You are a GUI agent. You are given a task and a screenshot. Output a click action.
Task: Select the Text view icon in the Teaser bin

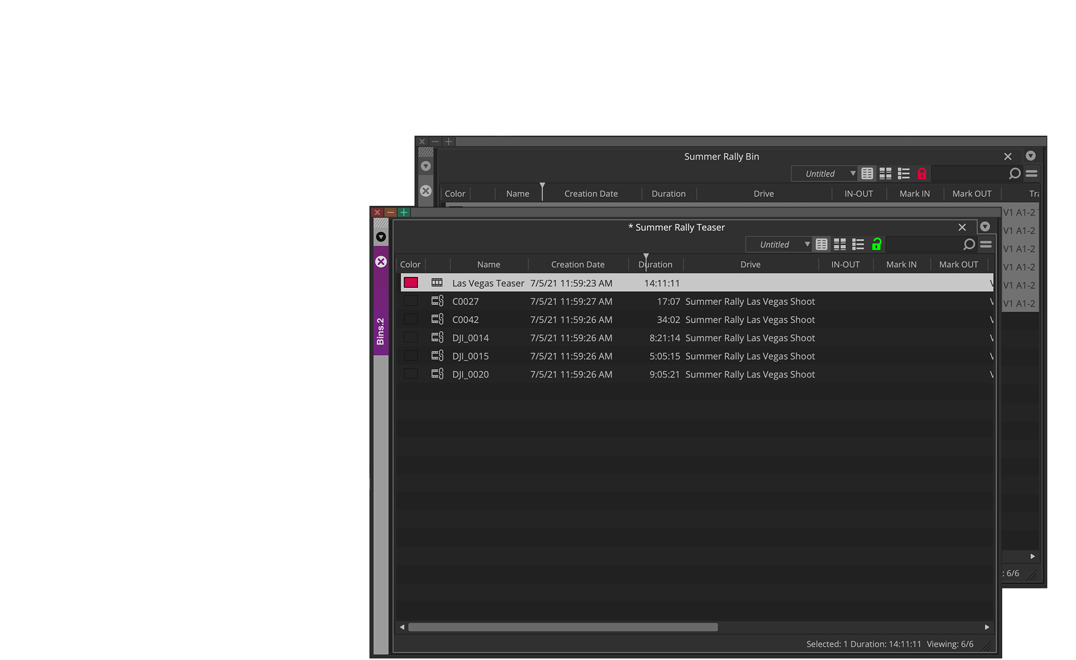coord(821,244)
